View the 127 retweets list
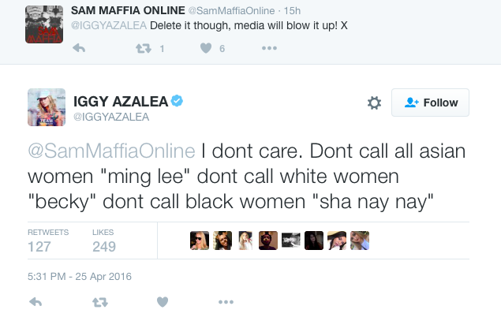 [47, 241]
